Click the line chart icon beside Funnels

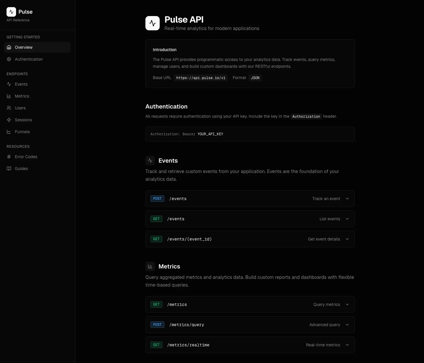9,132
